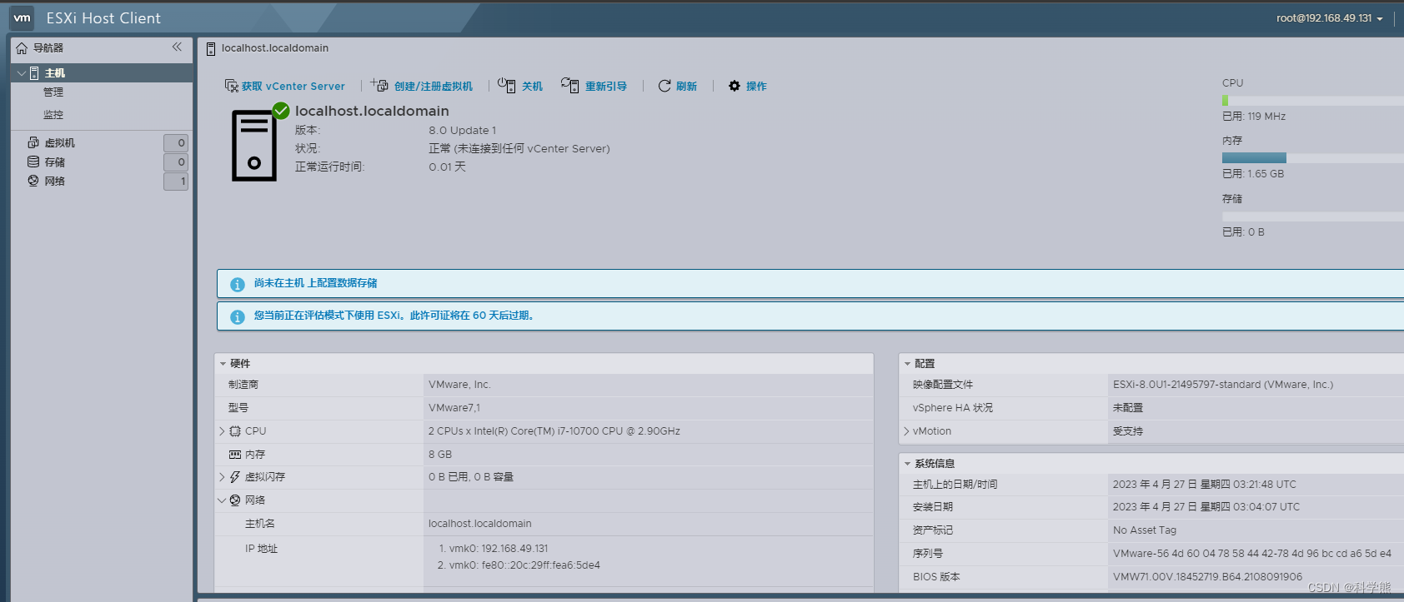Click the 8.0 Update 1 version value
The width and height of the screenshot is (1404, 602).
point(463,131)
